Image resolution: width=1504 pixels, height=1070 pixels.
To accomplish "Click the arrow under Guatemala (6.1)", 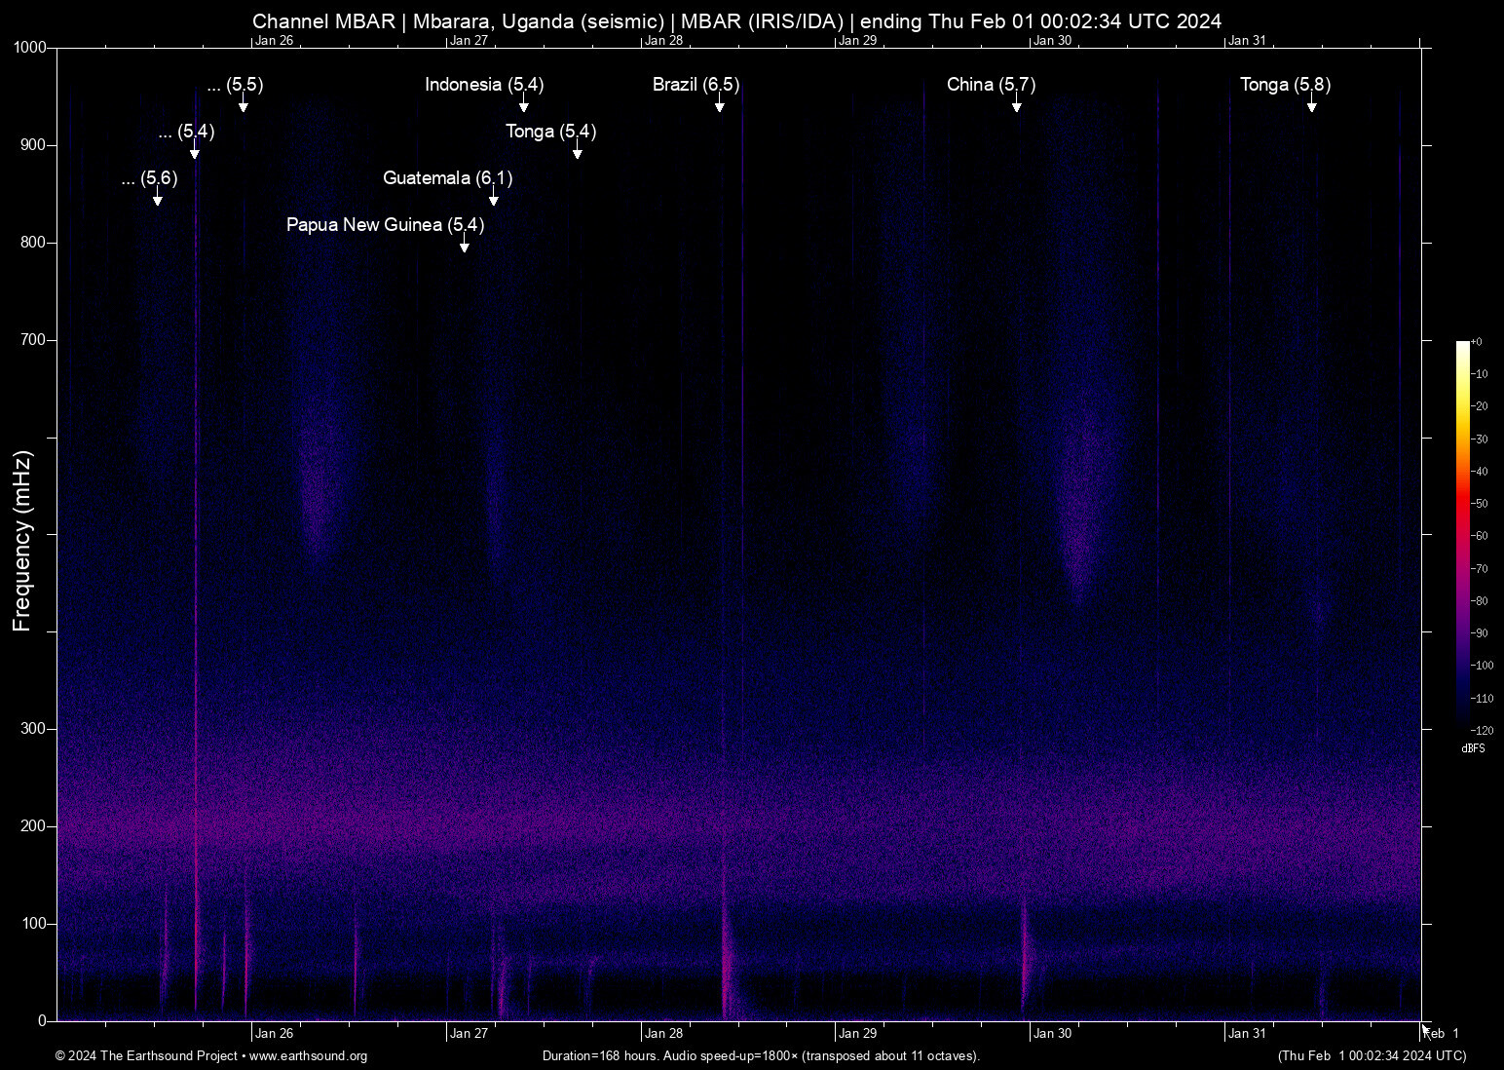I will [x=493, y=199].
